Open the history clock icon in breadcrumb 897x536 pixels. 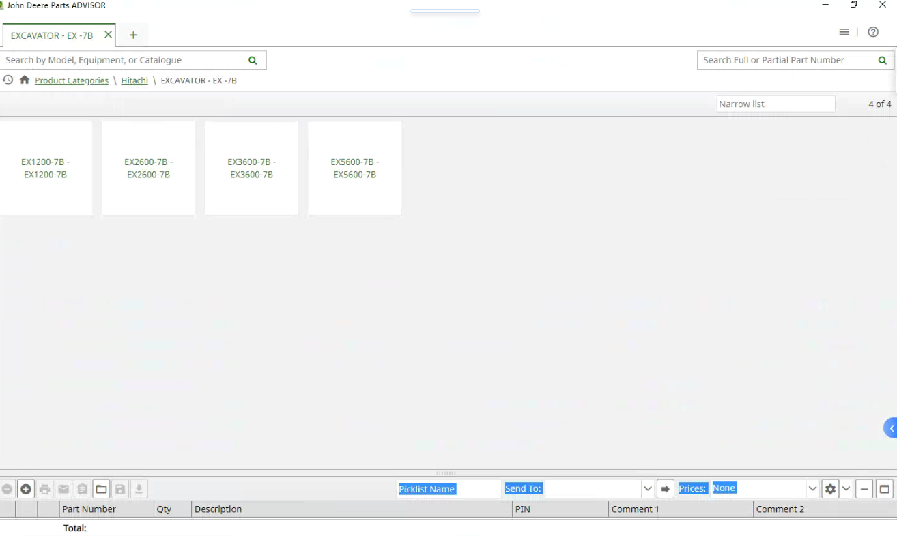click(x=8, y=80)
